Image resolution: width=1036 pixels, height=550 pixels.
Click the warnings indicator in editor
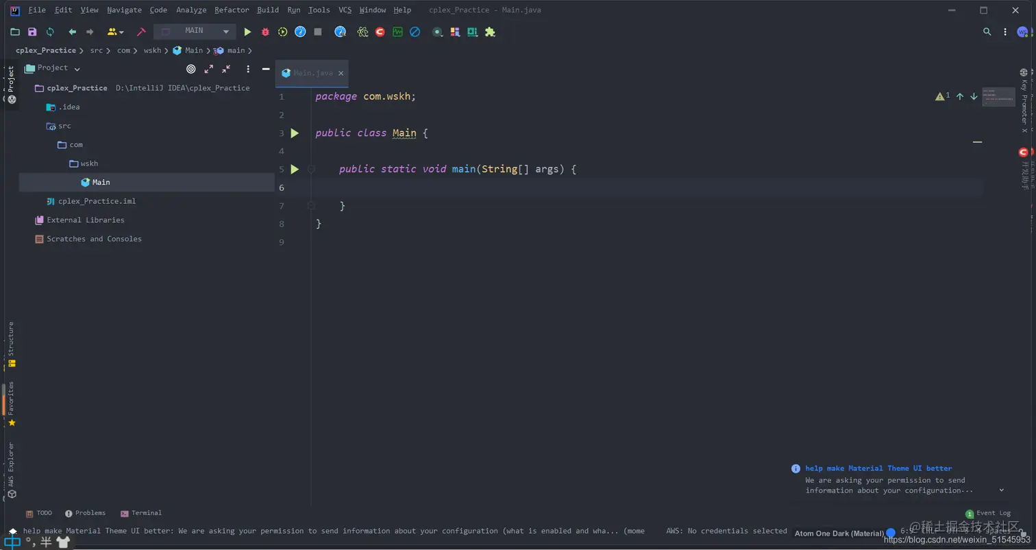click(x=943, y=96)
